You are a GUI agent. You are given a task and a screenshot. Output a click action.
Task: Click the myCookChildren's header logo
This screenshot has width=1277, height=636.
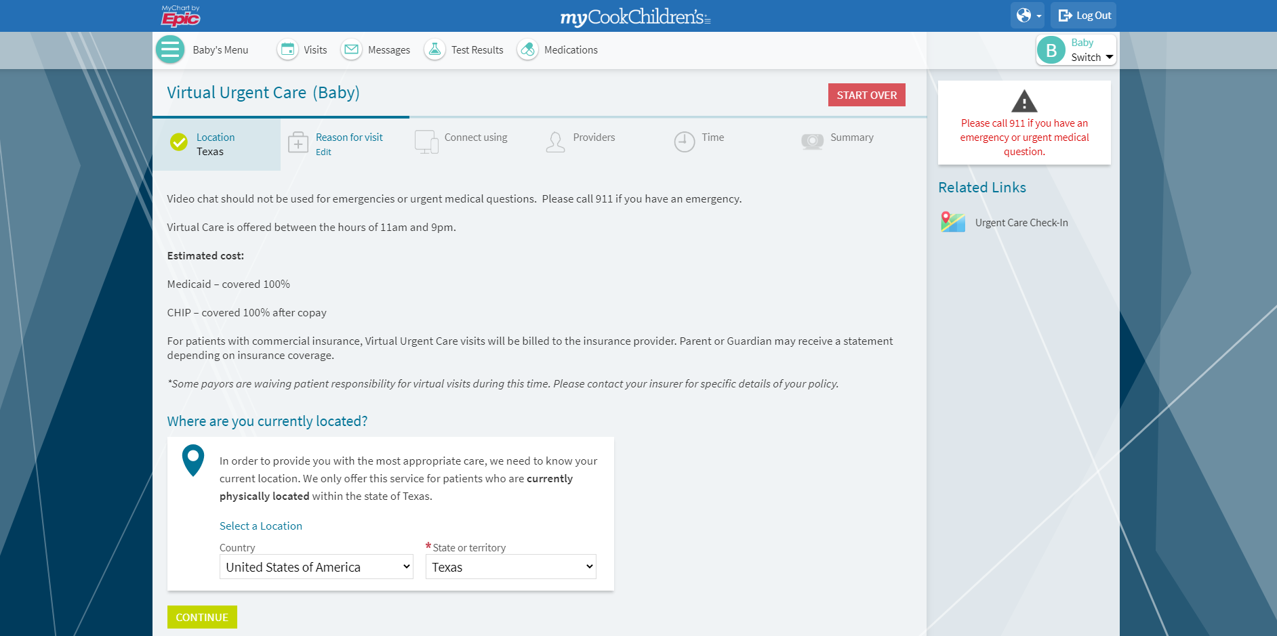pos(635,17)
